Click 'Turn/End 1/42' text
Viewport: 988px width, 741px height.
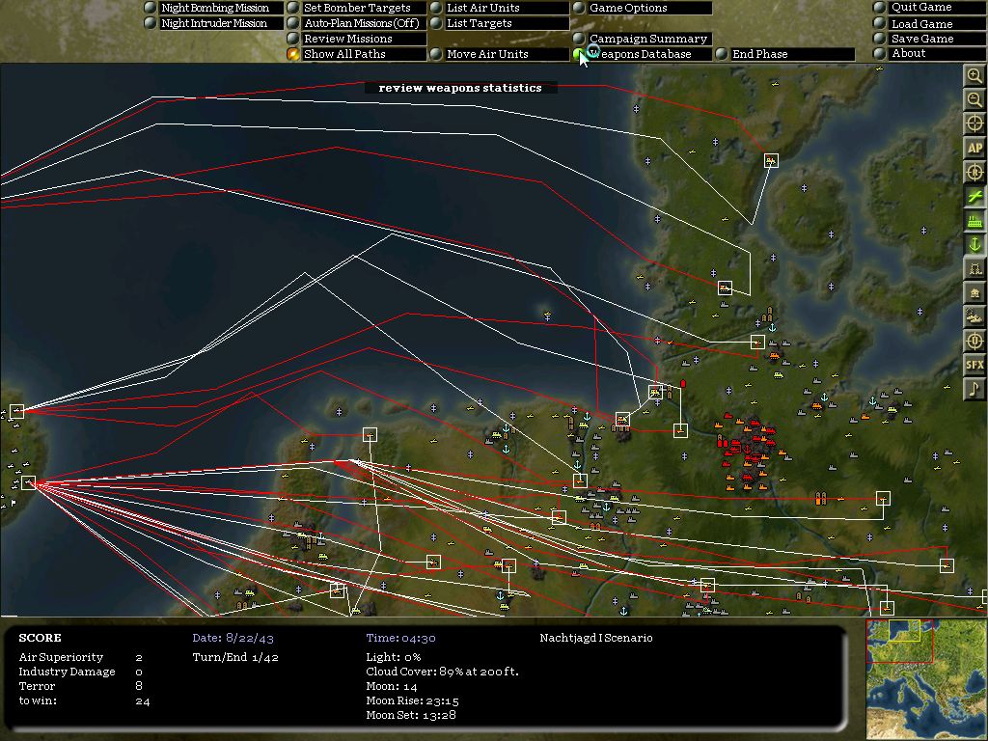235,657
